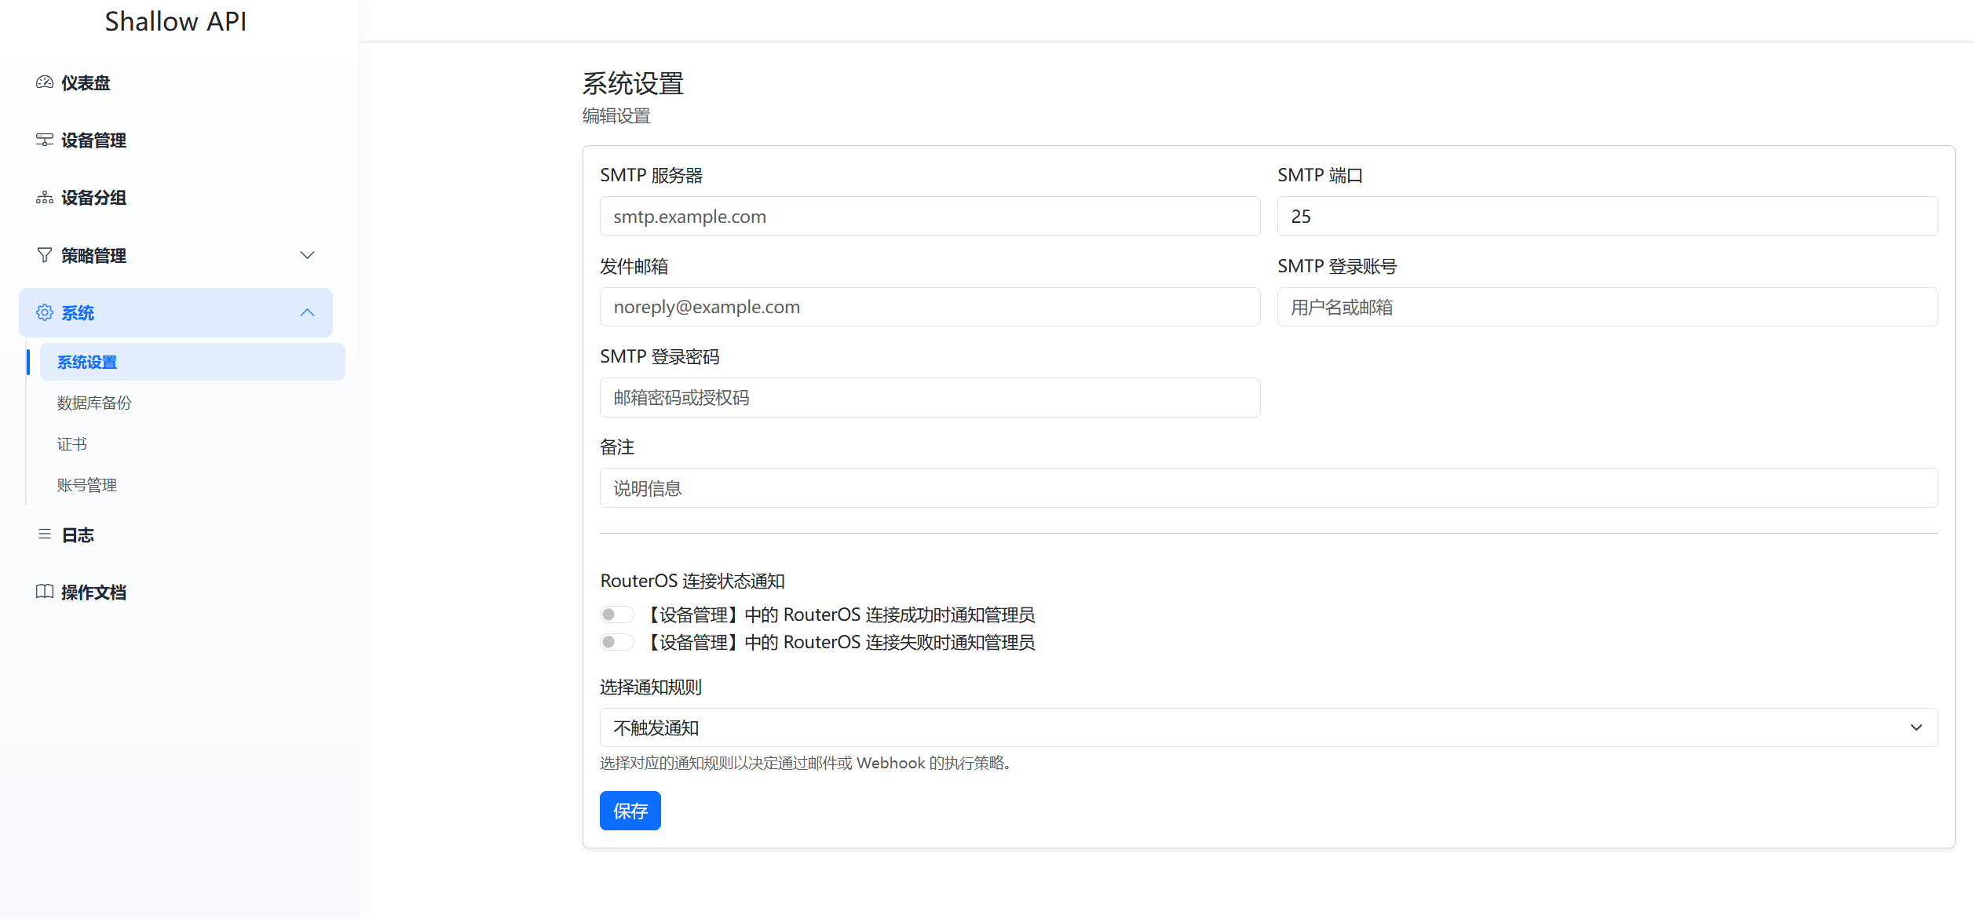Focus the SMTP 服务器 input field
The height and width of the screenshot is (919, 1973).
point(930,217)
